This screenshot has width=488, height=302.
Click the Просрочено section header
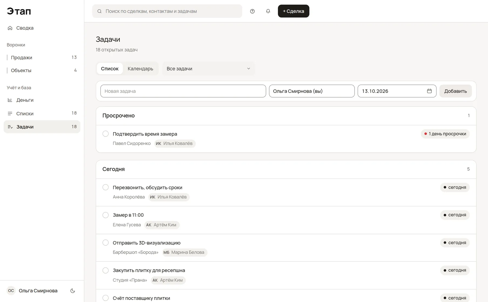(286, 116)
